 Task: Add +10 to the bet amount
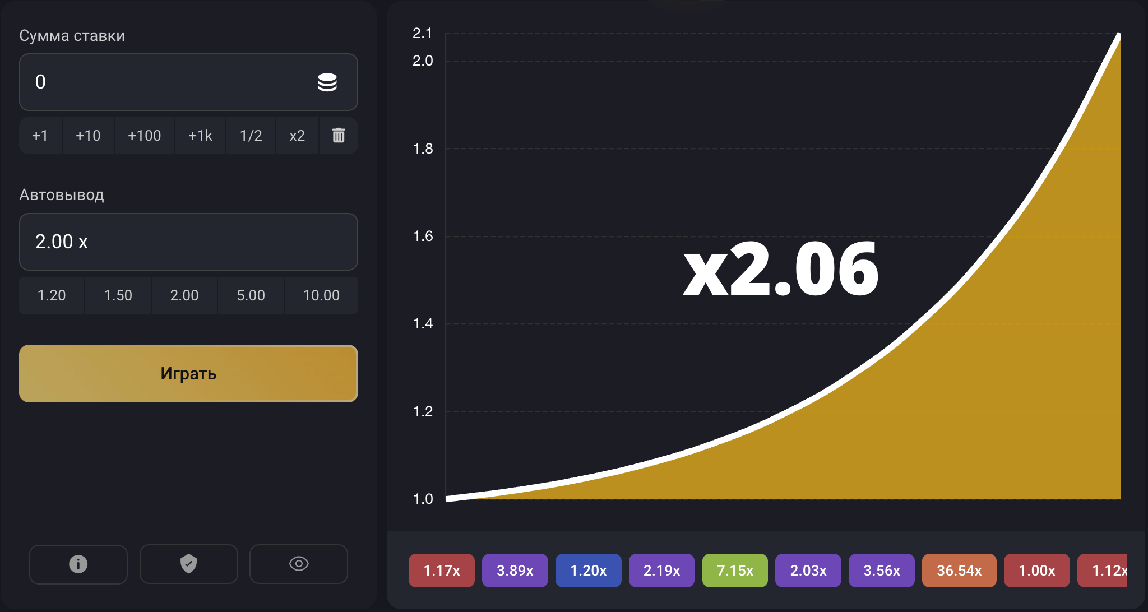pyautogui.click(x=88, y=136)
